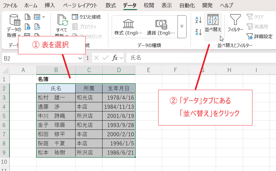Switch to the 数式 tab
This screenshot has height=171, width=276.
tap(111, 5)
